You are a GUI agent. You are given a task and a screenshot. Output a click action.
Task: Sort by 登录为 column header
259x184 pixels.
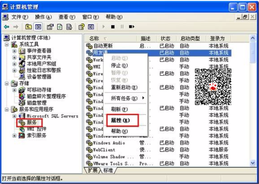[218, 39]
